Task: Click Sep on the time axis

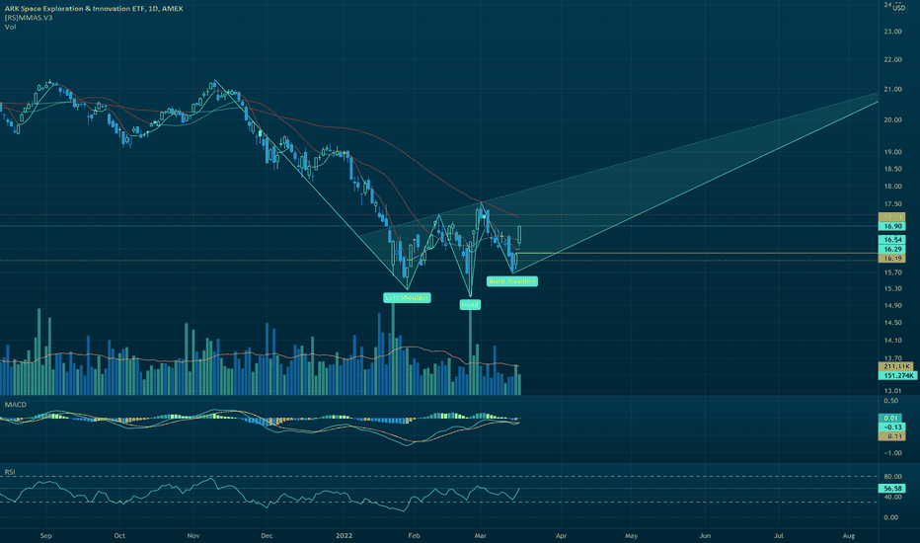Action: 46,535
